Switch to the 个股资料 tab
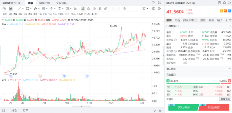 coord(61,3)
